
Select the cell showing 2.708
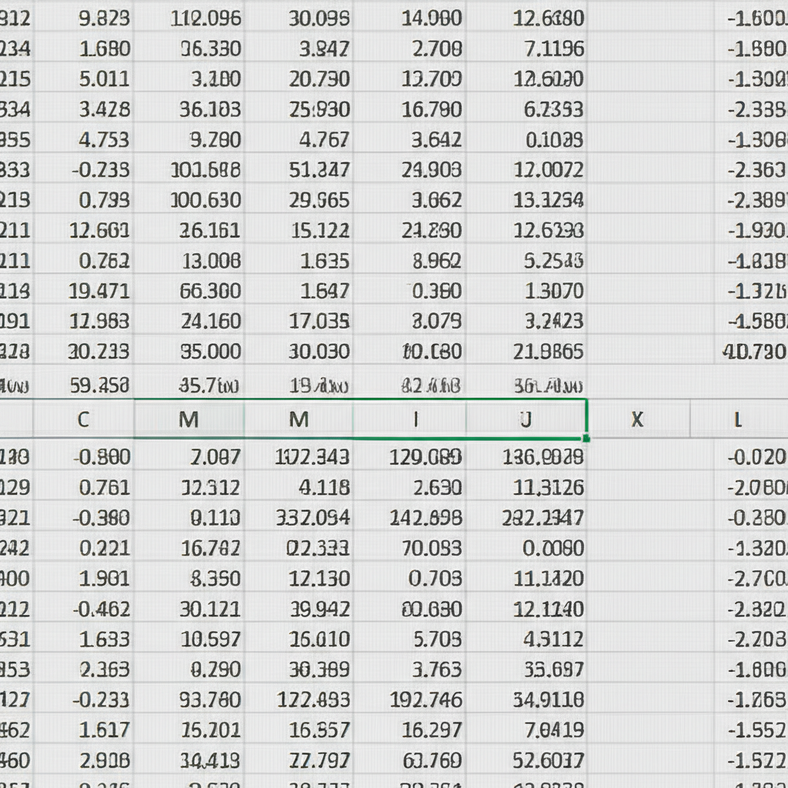(x=409, y=48)
